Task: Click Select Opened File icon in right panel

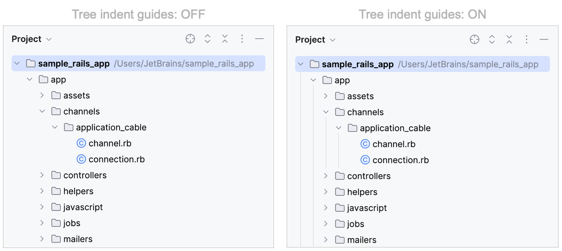Action: pos(474,40)
